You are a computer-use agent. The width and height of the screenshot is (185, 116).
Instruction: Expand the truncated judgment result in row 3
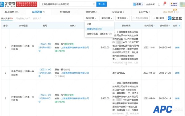[x=126, y=115]
